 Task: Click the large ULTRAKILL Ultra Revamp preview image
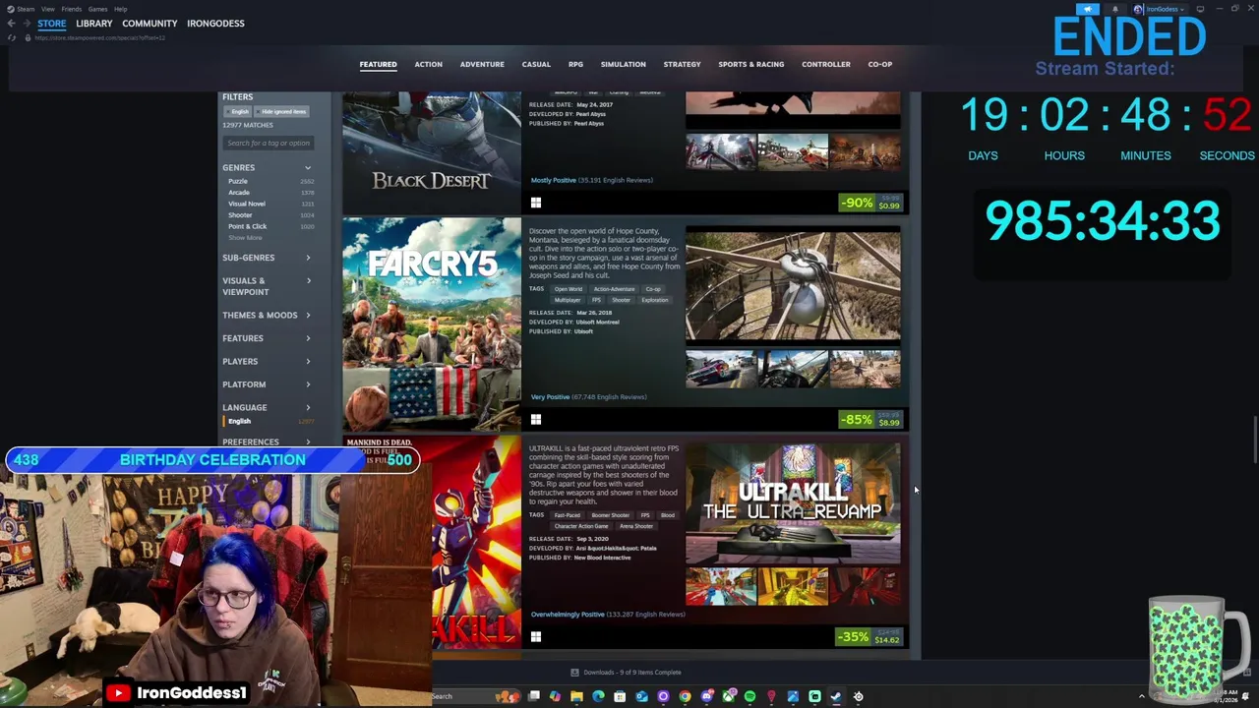coord(793,503)
